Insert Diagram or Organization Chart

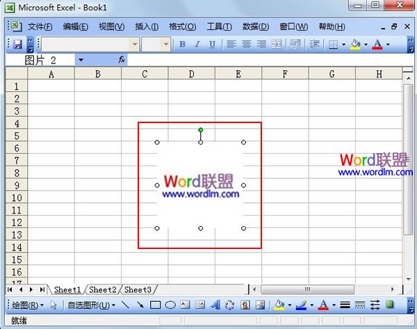click(x=230, y=305)
